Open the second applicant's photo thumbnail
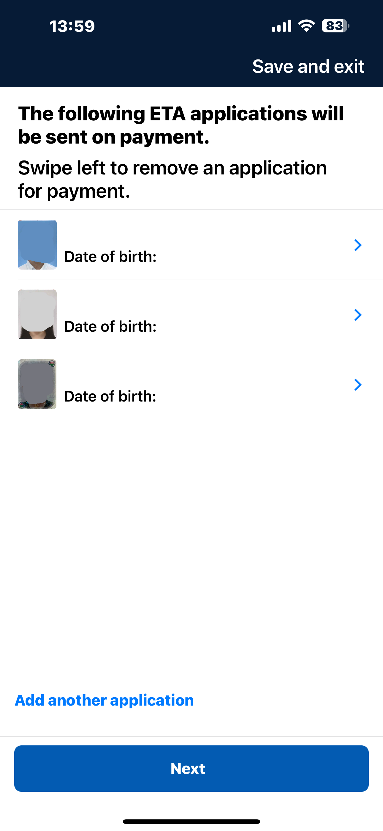Screen dimensions: 383x831 [37, 314]
